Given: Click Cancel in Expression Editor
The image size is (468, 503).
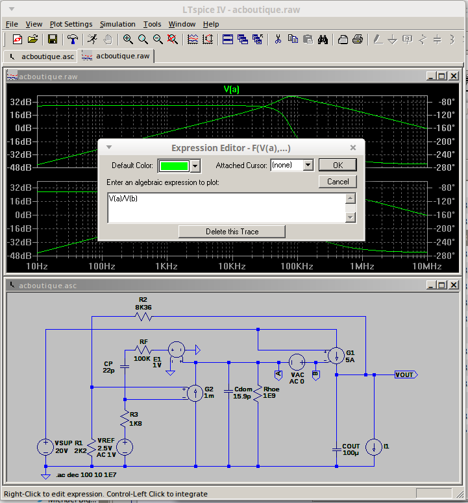Looking at the screenshot, I should coord(338,182).
